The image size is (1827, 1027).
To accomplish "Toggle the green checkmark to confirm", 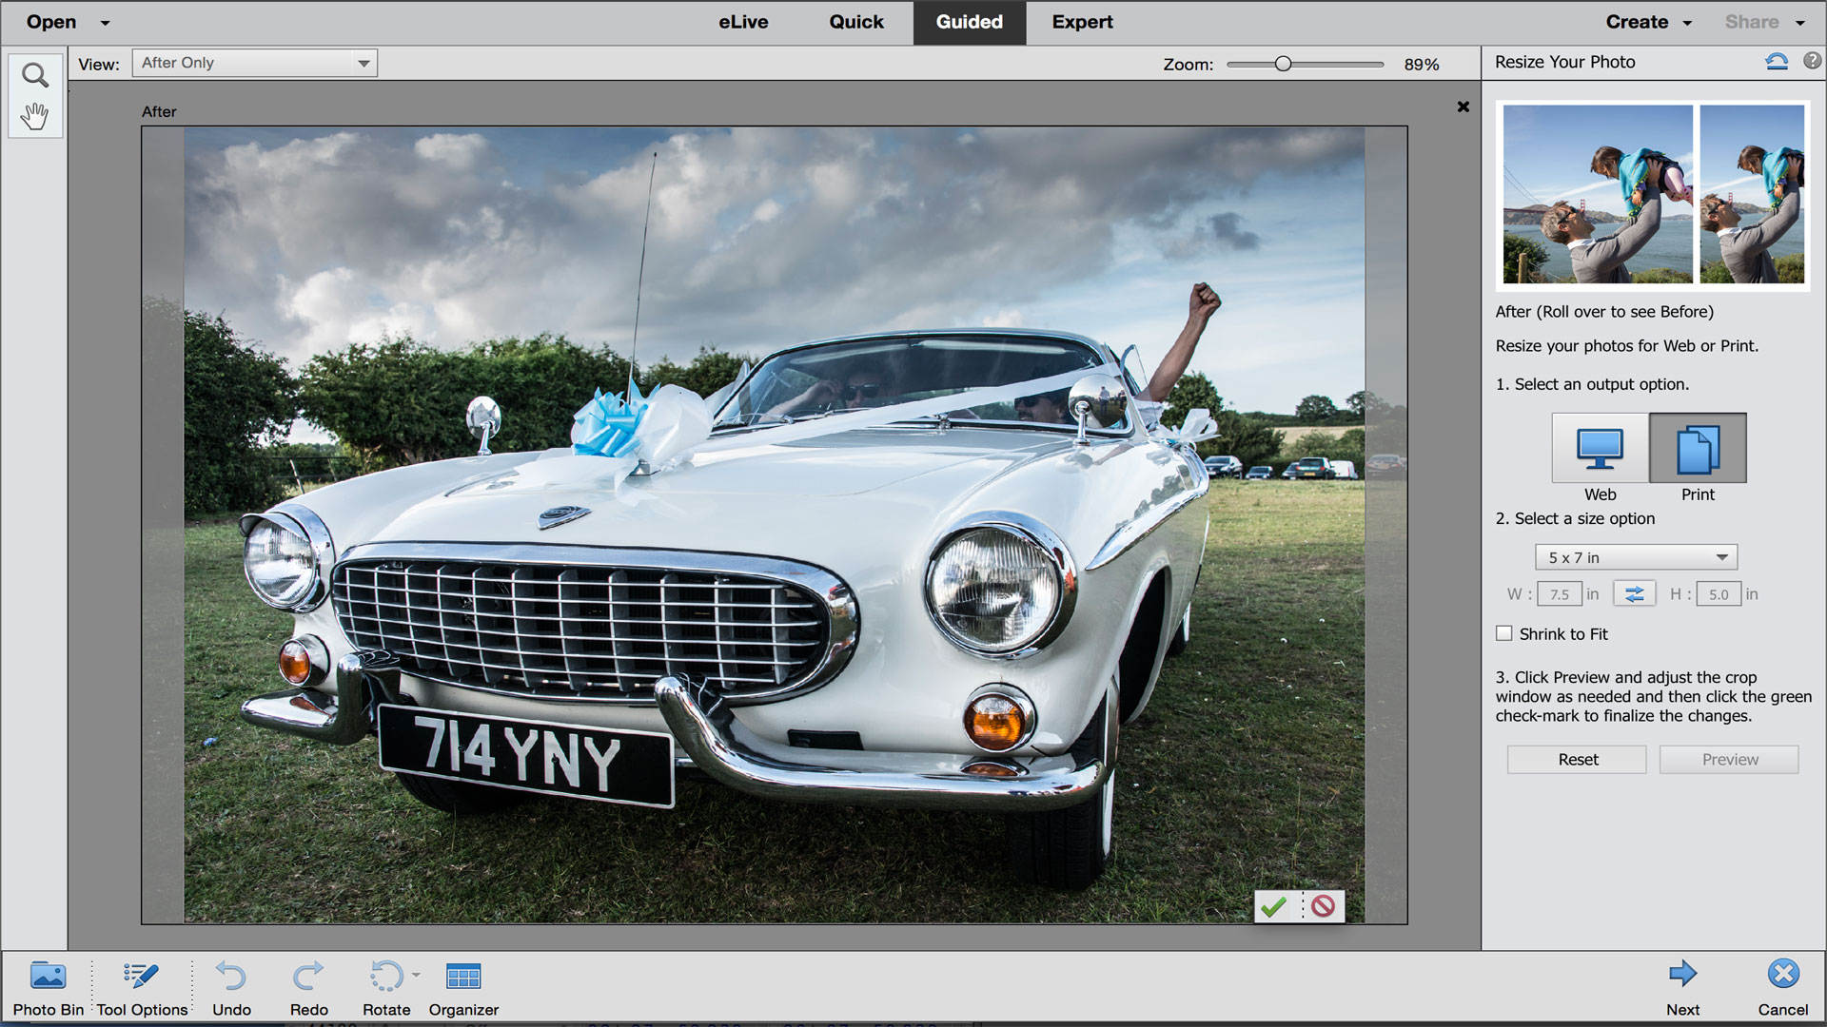I will click(x=1275, y=905).
